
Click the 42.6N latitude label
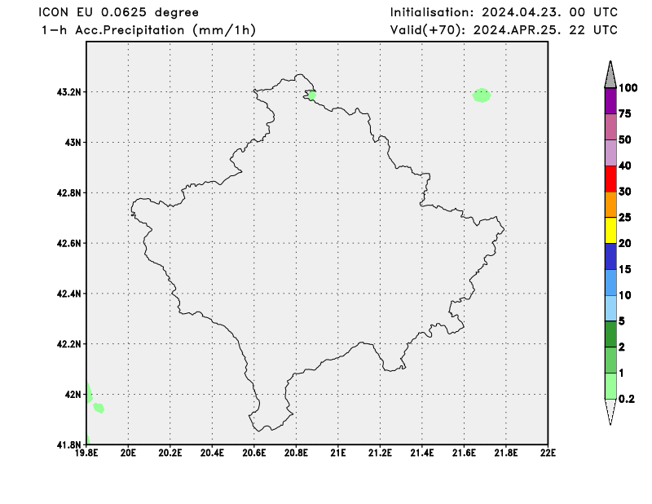[x=68, y=243]
